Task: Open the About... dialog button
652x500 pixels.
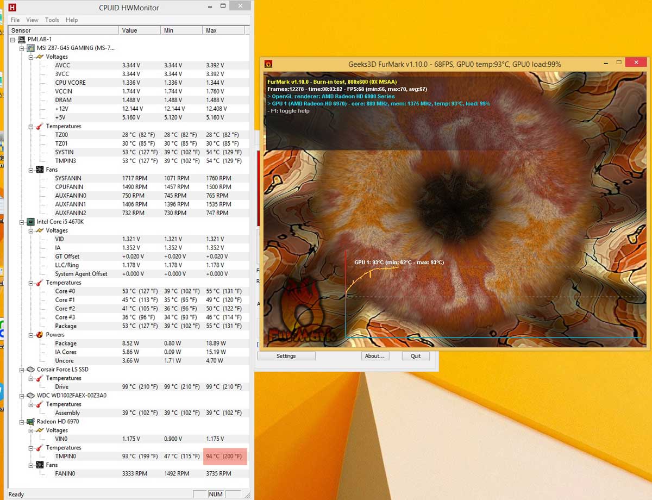Action: [x=374, y=356]
